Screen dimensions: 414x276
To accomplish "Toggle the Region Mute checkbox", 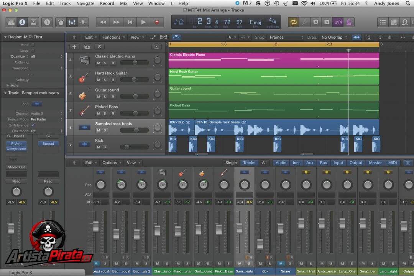I will point(33,45).
